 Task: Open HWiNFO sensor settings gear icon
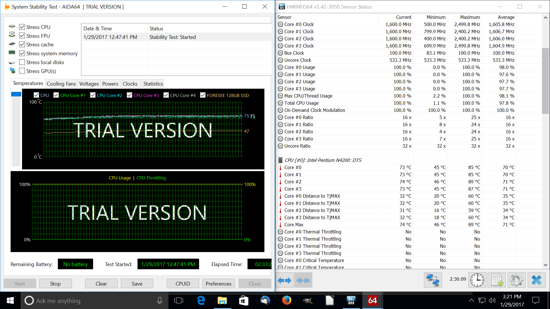516,280
